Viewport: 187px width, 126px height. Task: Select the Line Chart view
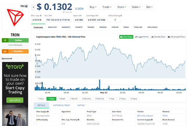click(x=126, y=37)
